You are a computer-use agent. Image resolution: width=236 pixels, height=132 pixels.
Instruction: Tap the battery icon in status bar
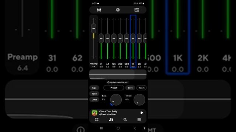[143, 3]
